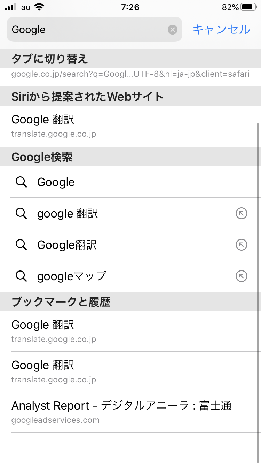The height and width of the screenshot is (465, 261).
Task: Fill search field using "Google翻訳" arrow
Action: [241, 245]
